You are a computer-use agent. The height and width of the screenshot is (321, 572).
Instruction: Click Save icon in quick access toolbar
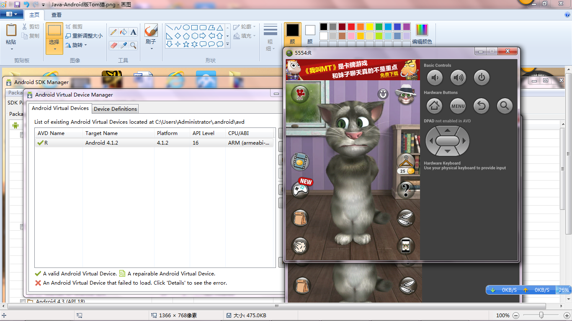click(17, 5)
